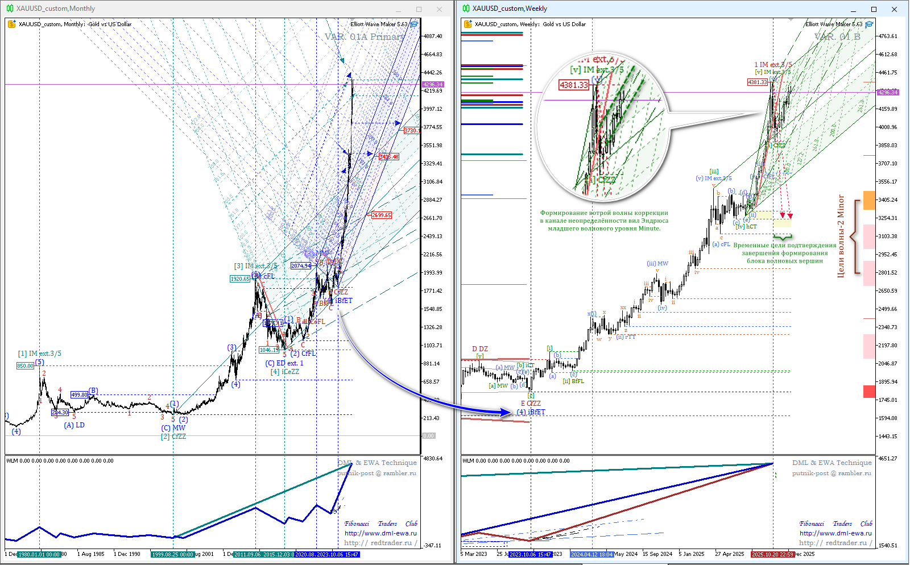Click Elliott Wave Maker graduation cap icon, Monthly chart
910x565 pixels.
pyautogui.click(x=414, y=24)
